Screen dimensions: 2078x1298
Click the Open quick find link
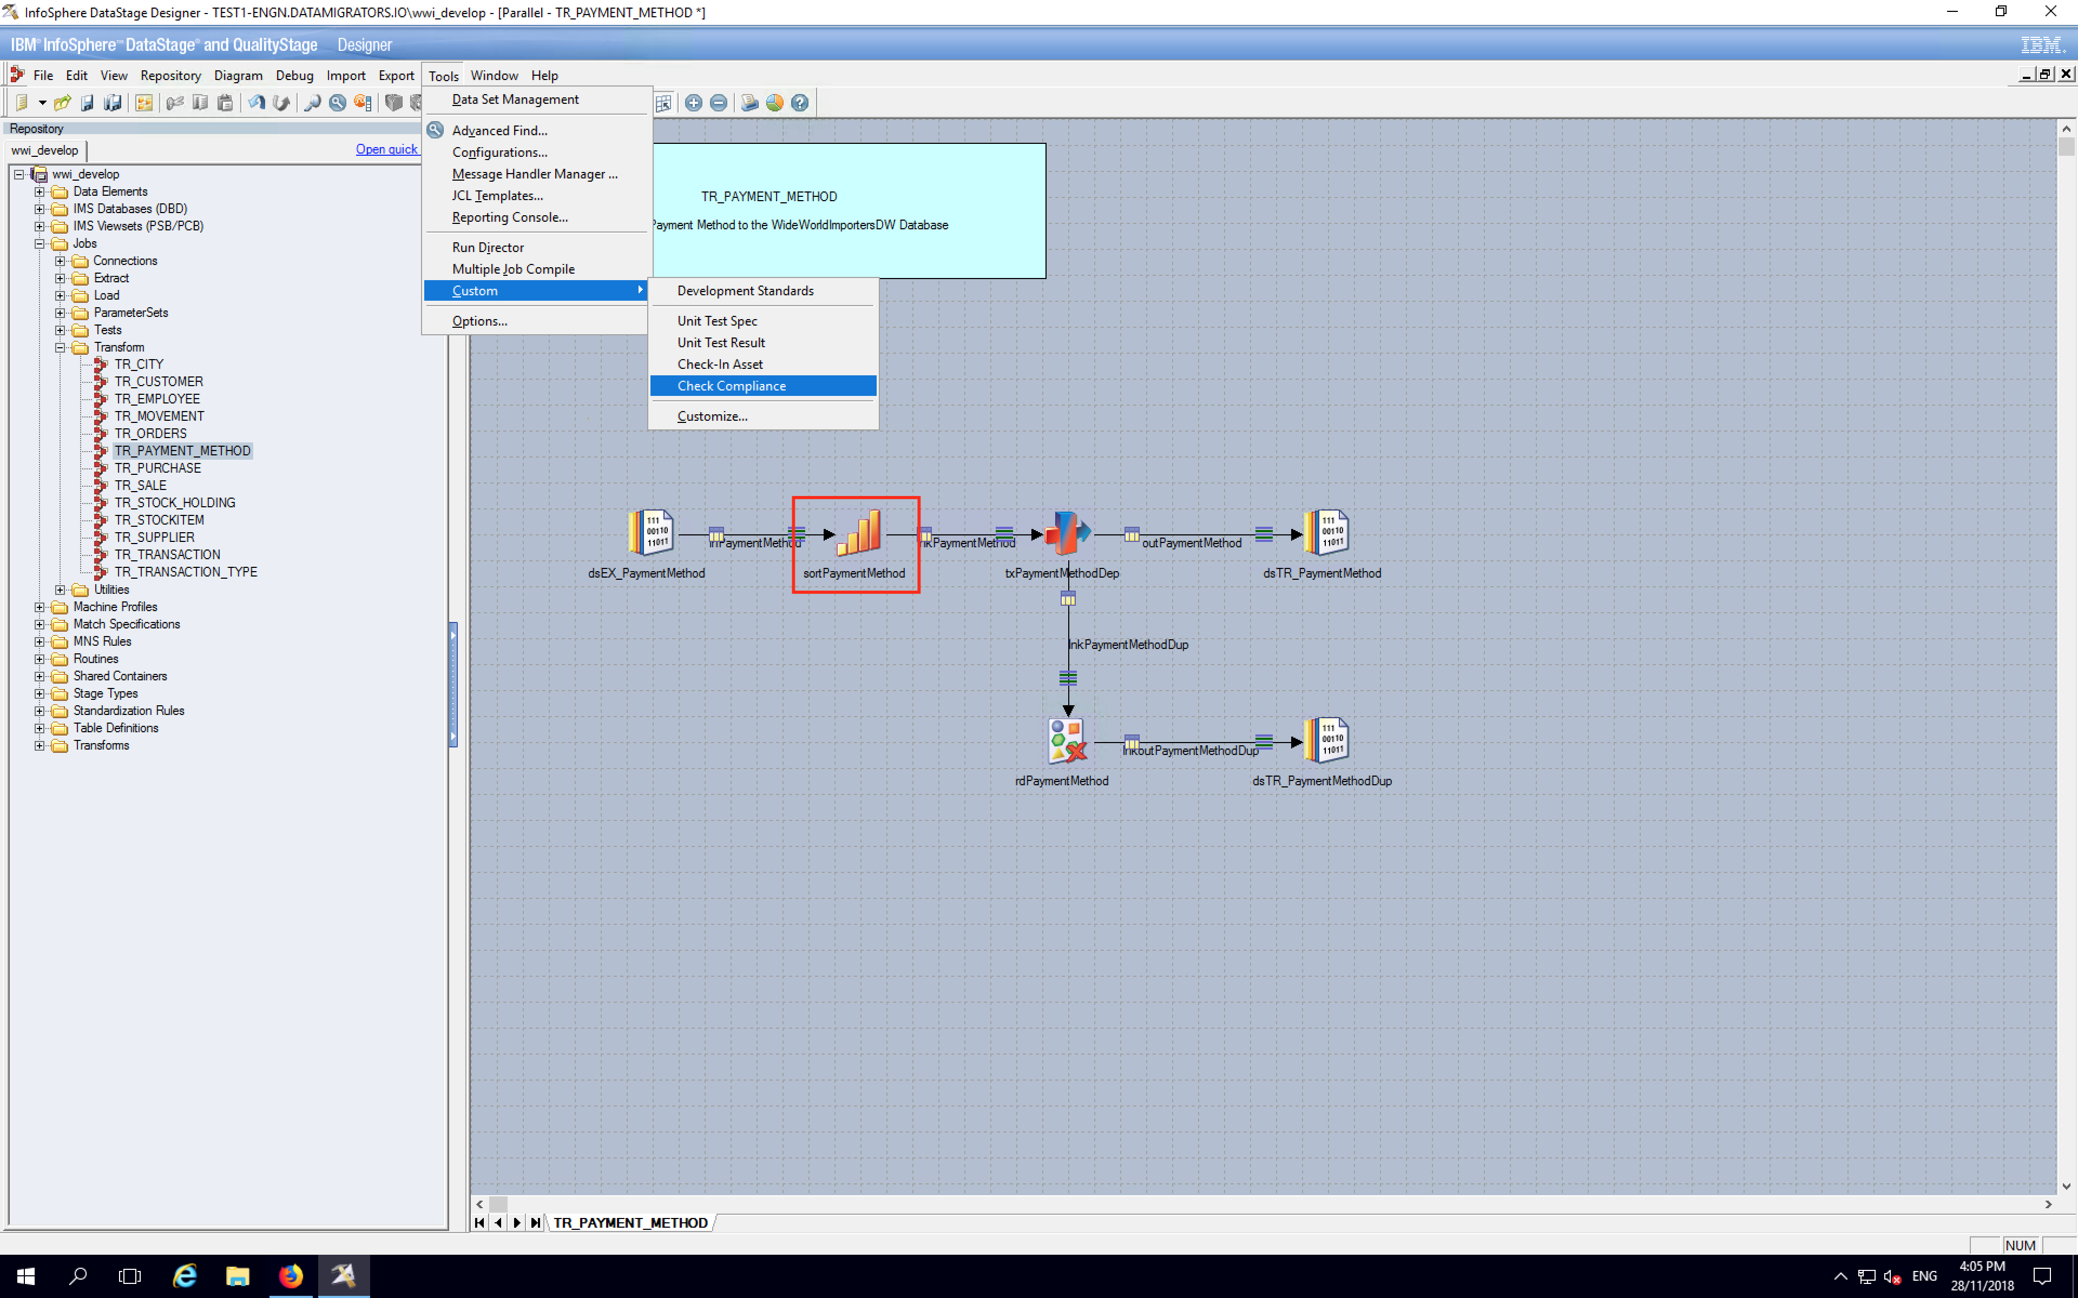coord(386,149)
